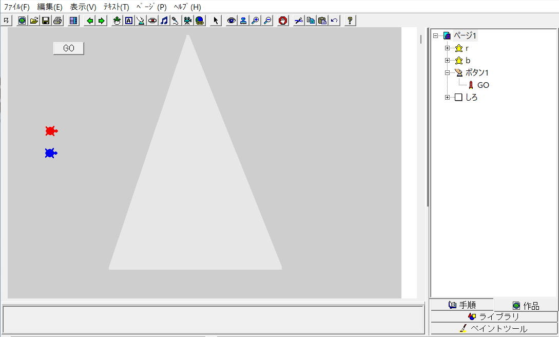The width and height of the screenshot is (559, 337).
Task: Click the scissors cut icon
Action: (x=298, y=21)
